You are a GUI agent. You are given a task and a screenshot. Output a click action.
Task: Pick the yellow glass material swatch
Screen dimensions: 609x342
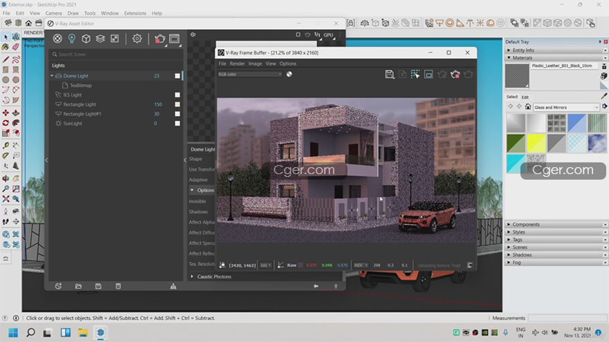click(536, 143)
